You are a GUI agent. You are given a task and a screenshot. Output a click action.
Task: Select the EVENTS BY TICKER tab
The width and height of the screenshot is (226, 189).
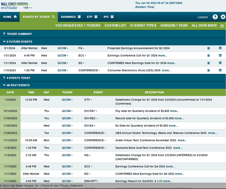(x=38, y=17)
